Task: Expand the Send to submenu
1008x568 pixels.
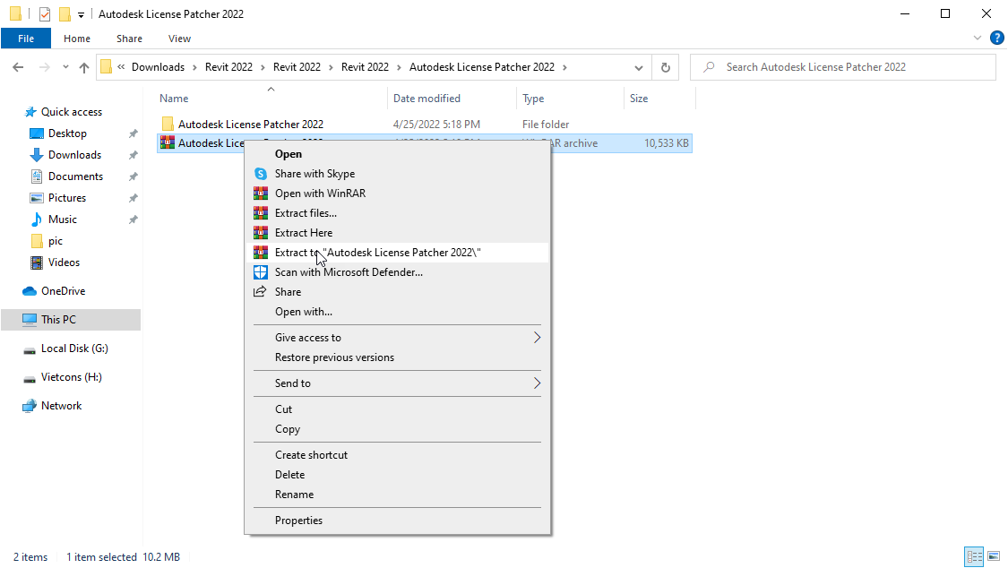Action: (397, 383)
